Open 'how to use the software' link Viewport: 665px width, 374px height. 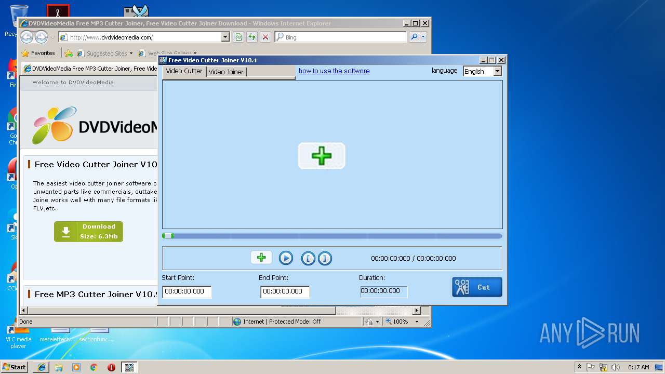tap(334, 71)
